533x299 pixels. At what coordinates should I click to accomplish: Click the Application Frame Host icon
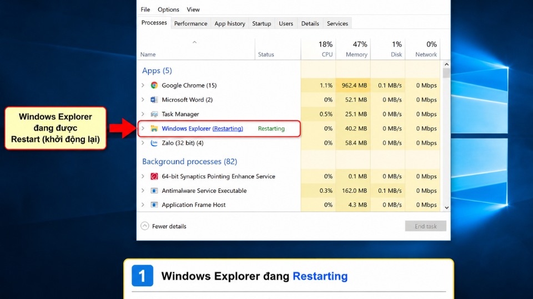point(154,205)
